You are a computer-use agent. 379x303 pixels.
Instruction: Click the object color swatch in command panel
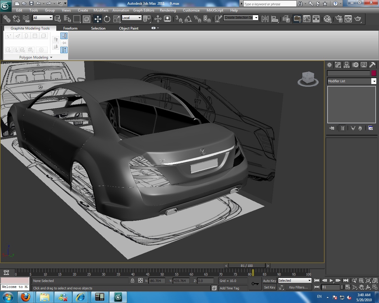pyautogui.click(x=374, y=73)
